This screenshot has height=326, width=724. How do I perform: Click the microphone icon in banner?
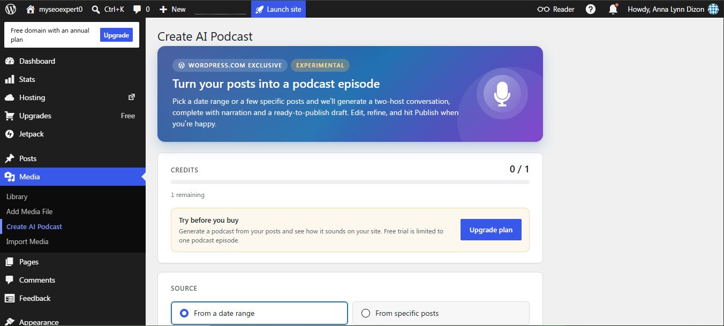502,94
